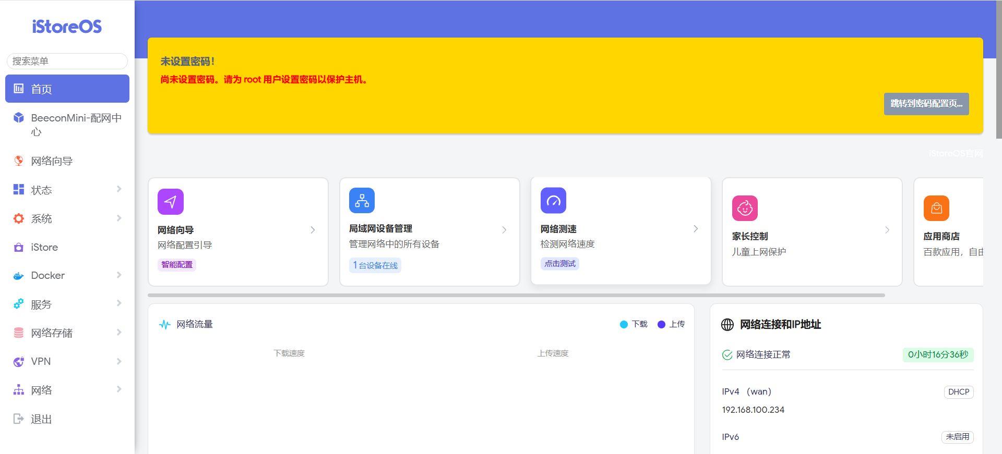Click the pink parental control icon
This screenshot has width=1002, height=454.
(745, 208)
